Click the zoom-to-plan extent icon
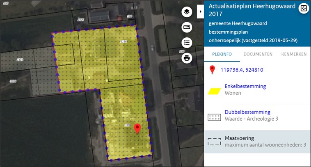The image size is (311, 167). tap(303, 9)
